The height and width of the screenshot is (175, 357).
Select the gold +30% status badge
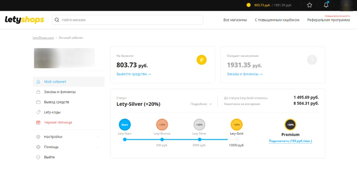(237, 124)
